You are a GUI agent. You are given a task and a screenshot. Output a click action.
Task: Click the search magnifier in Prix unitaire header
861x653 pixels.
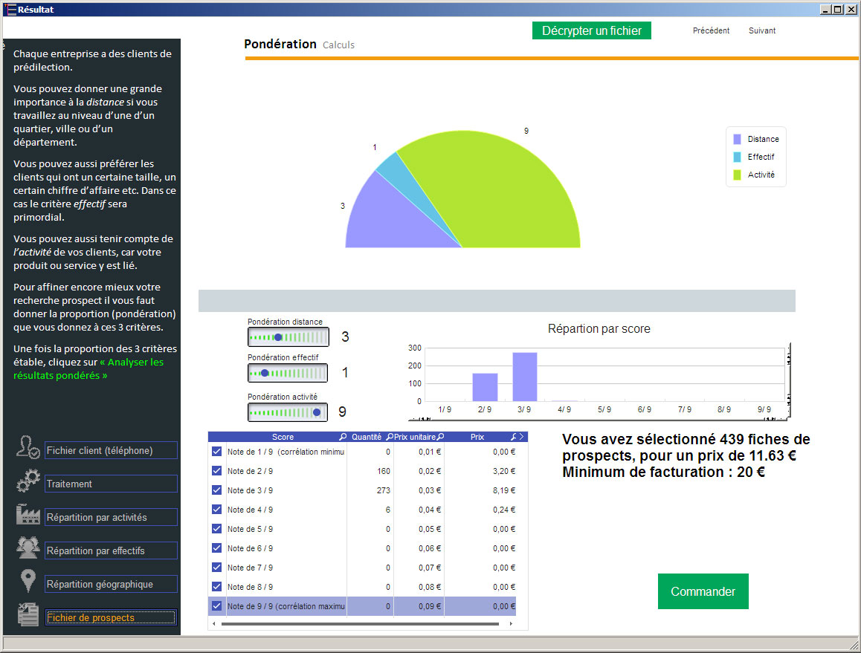440,437
